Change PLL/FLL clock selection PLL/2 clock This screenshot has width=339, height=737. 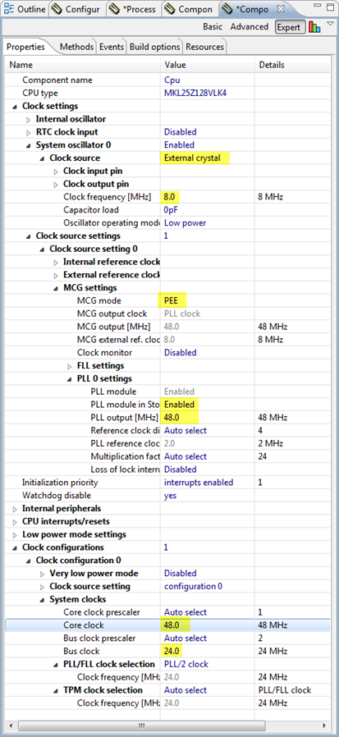pos(186,664)
